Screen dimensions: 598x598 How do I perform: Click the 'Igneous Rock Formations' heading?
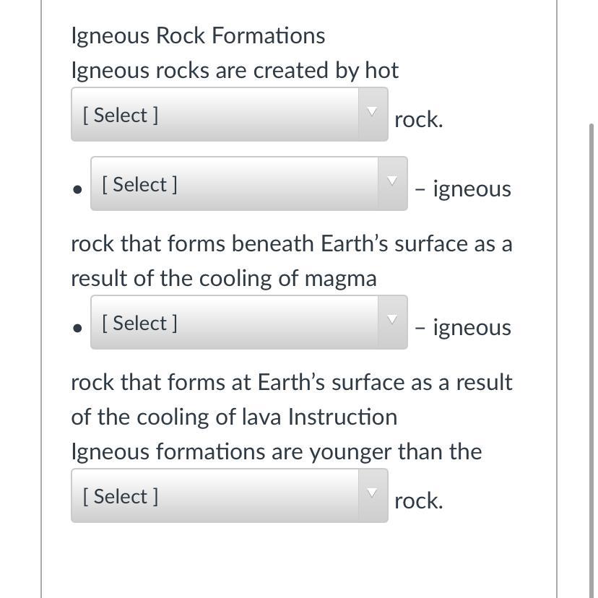198,35
